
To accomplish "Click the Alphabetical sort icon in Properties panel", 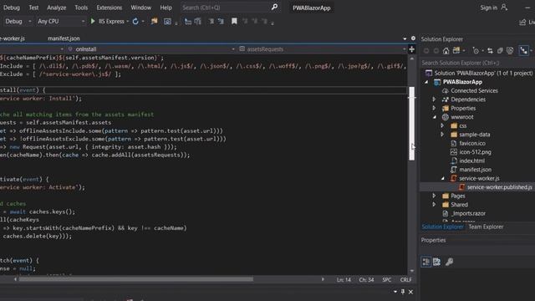I will click(436, 262).
